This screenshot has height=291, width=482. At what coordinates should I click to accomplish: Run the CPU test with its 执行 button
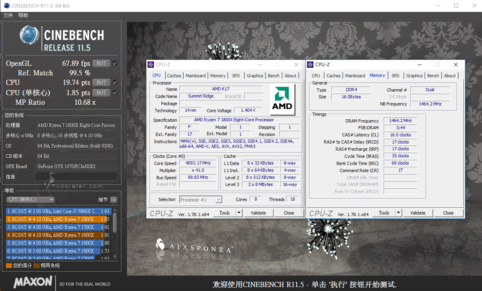[101, 82]
